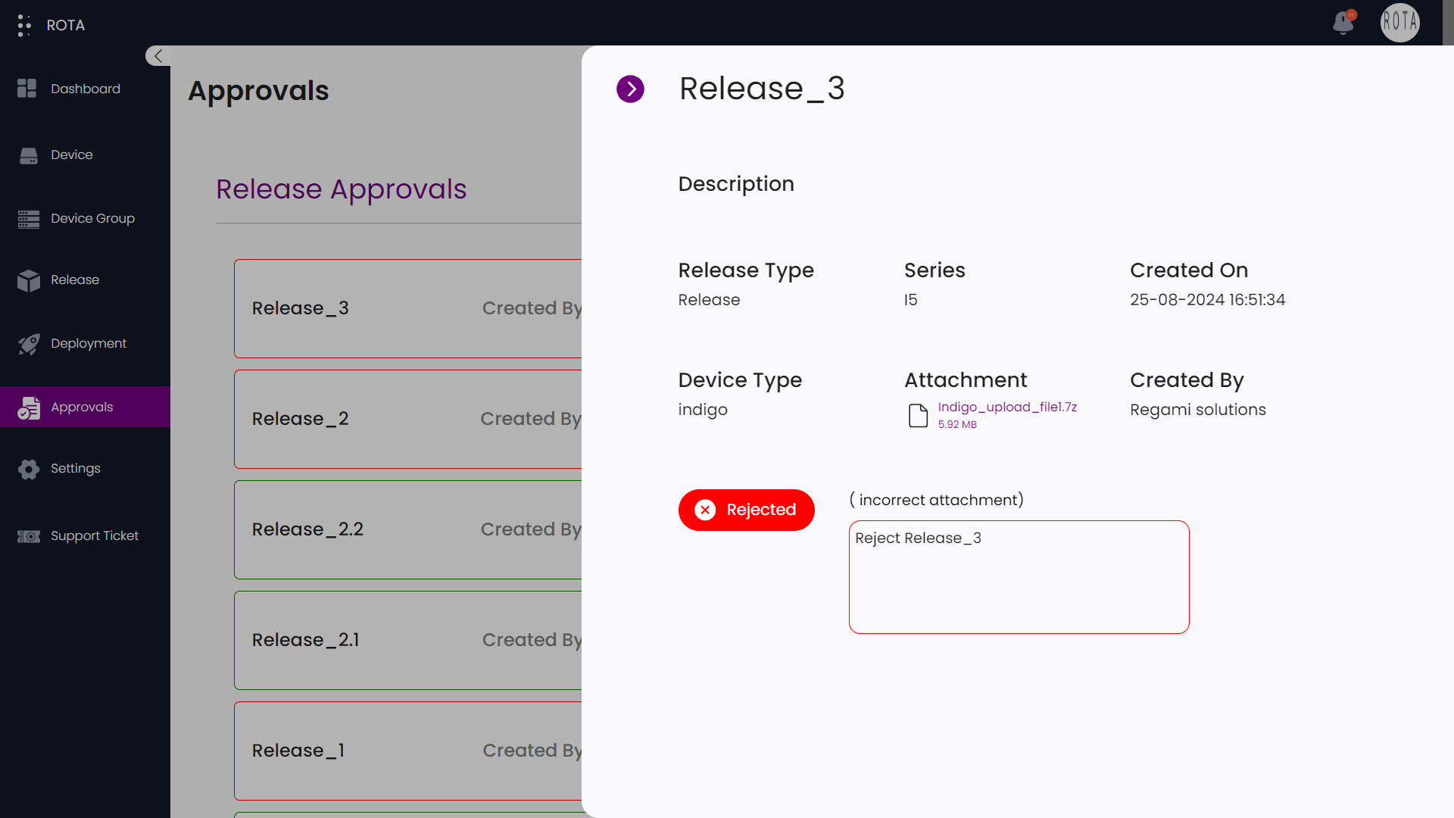Image resolution: width=1454 pixels, height=818 pixels.
Task: Click the Release sidebar icon
Action: [31, 279]
